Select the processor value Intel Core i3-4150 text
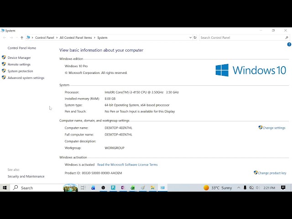Screen dimensions: 292x219 coord(141,92)
